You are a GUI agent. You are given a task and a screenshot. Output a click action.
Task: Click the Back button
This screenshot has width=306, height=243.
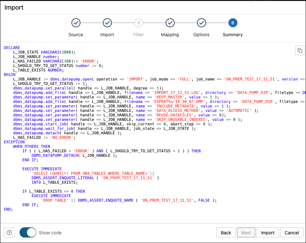226,232
